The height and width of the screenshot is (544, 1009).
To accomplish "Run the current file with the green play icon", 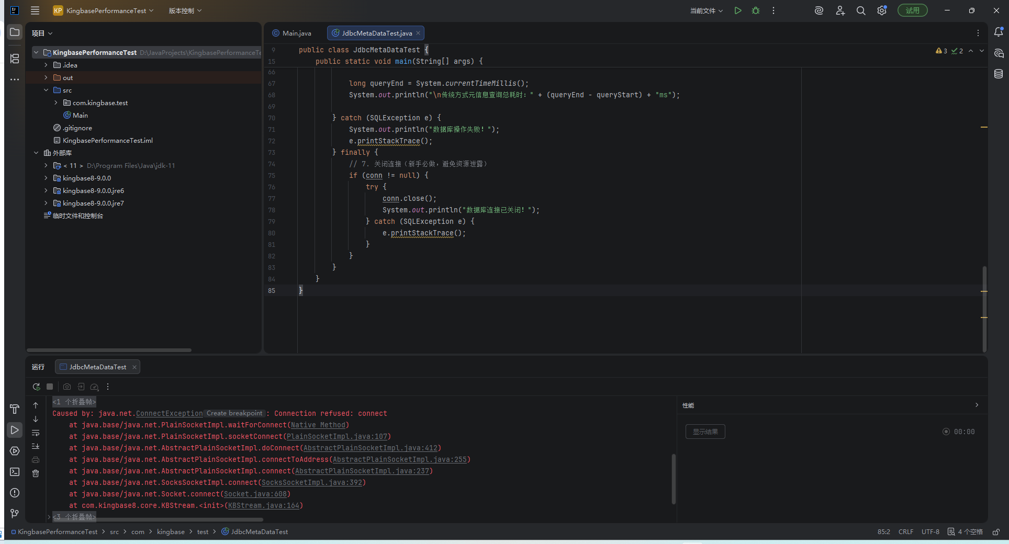I will 738,10.
